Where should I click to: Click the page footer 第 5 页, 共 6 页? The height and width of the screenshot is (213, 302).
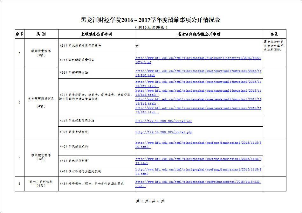tap(150, 201)
